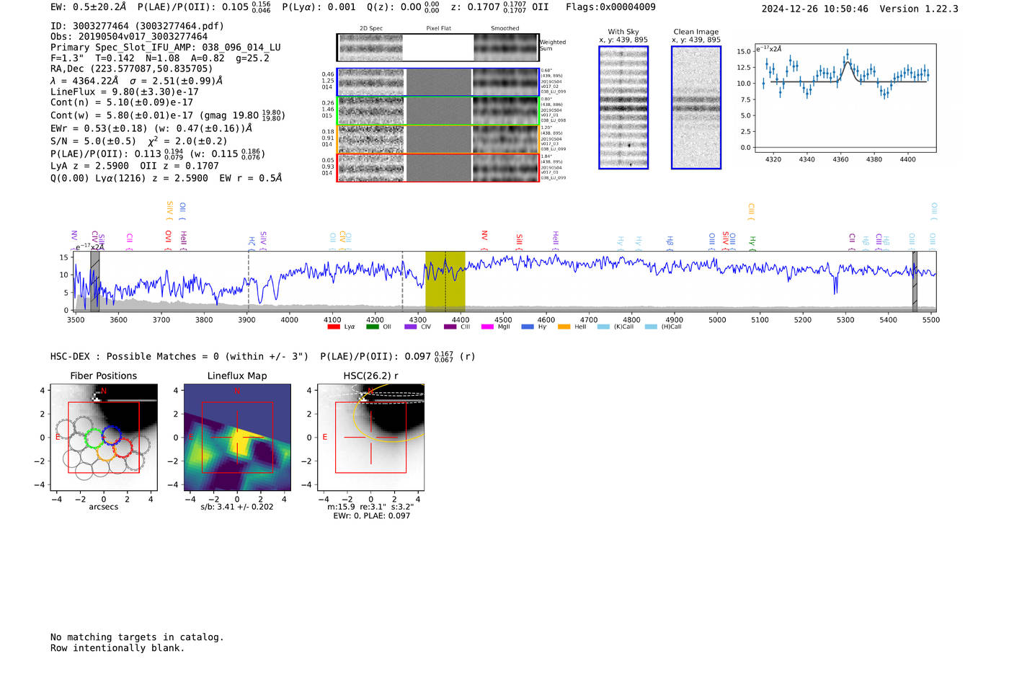Click the S/N = 5.0 text

tap(93, 141)
